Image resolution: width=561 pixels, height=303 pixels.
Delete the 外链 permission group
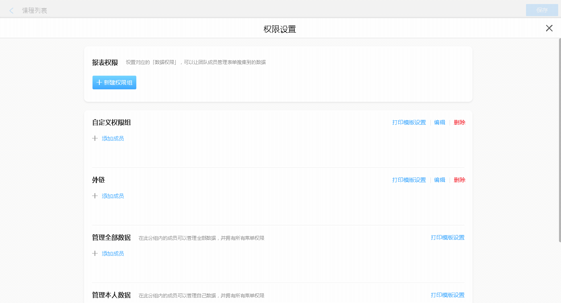[x=459, y=180]
